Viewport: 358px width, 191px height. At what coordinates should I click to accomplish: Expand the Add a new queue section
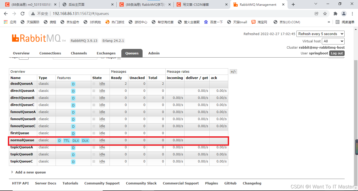tap(29, 172)
